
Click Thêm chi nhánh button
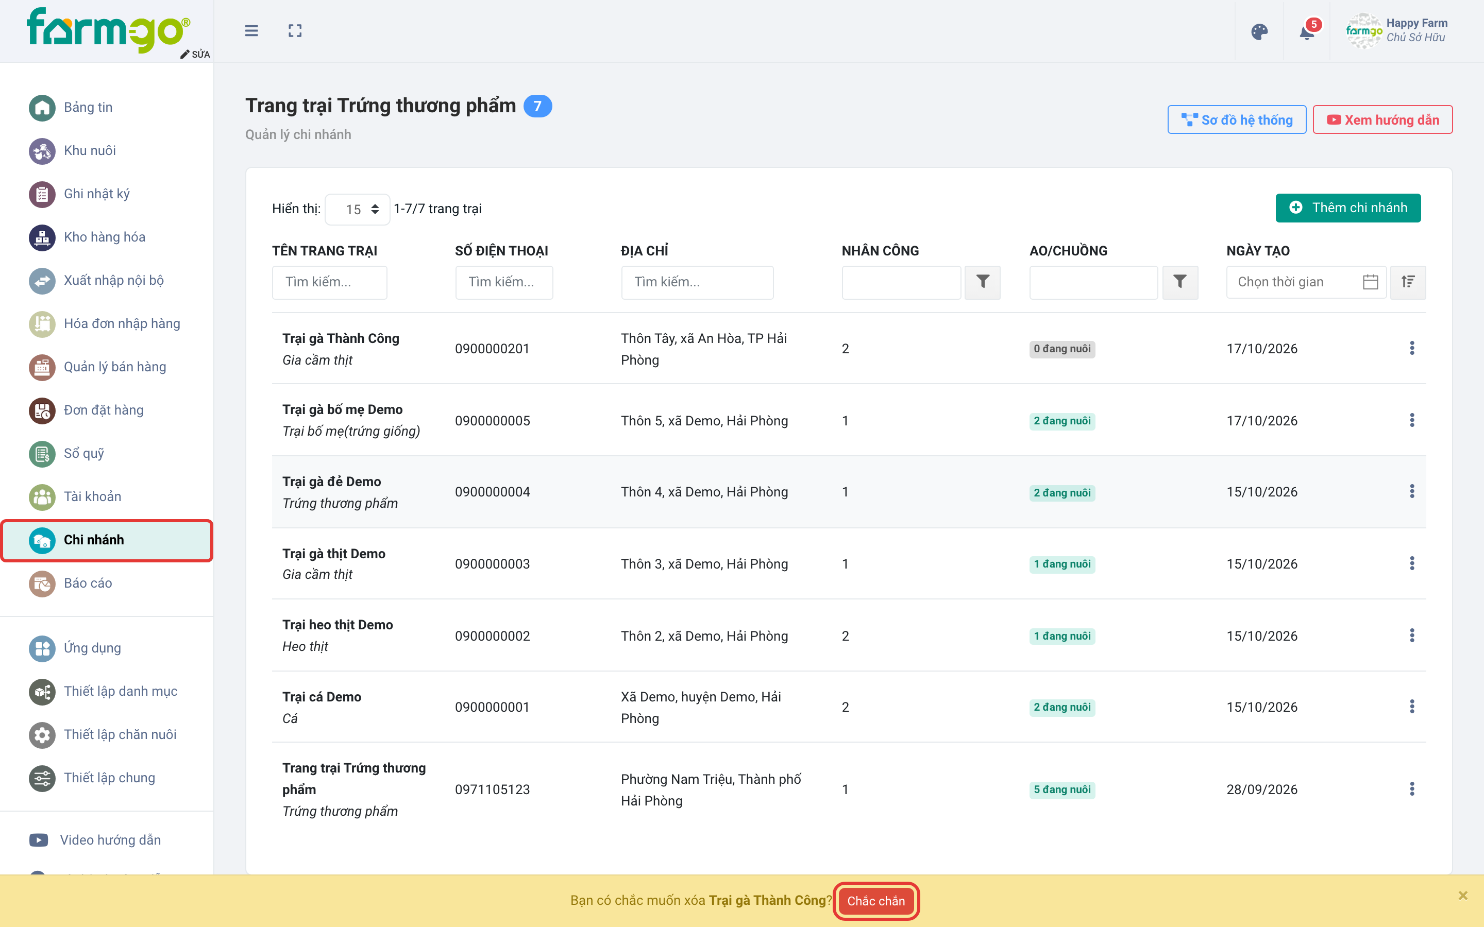(1348, 208)
